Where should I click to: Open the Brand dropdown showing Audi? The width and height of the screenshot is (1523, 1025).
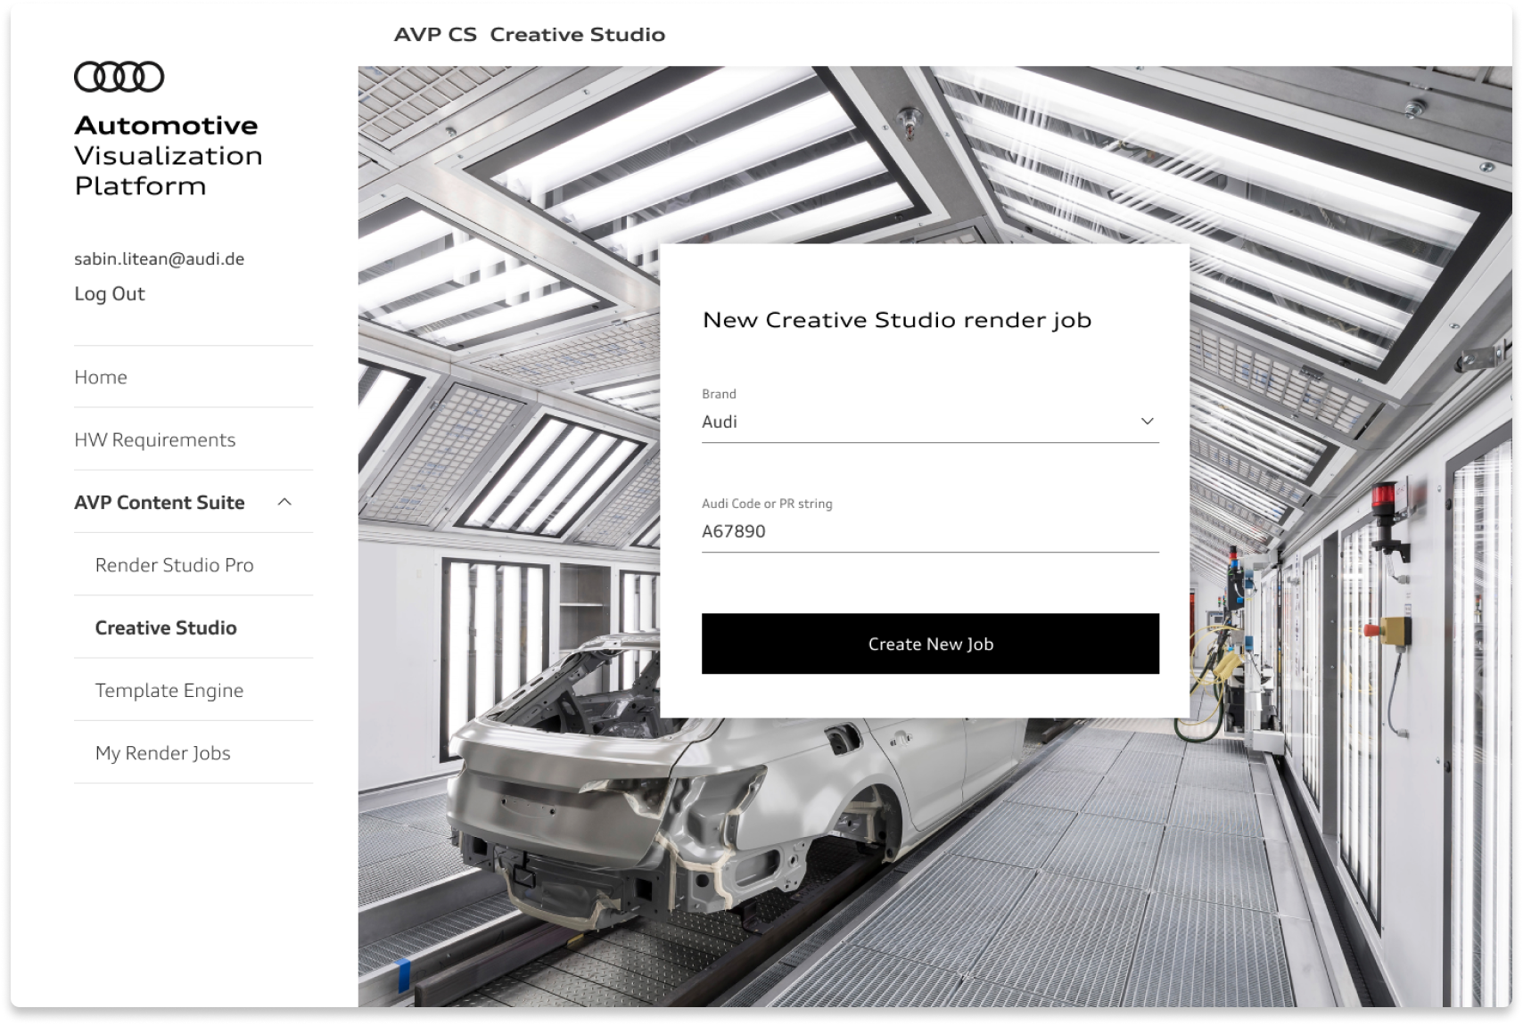(x=930, y=422)
